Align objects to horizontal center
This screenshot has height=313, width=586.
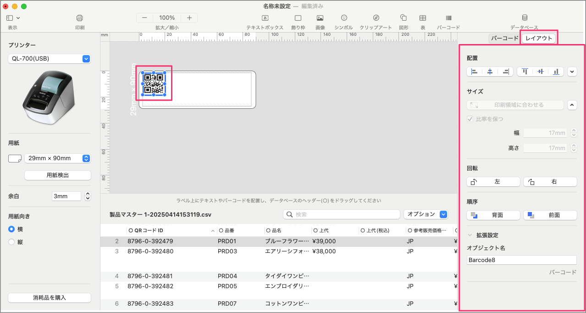coord(490,72)
